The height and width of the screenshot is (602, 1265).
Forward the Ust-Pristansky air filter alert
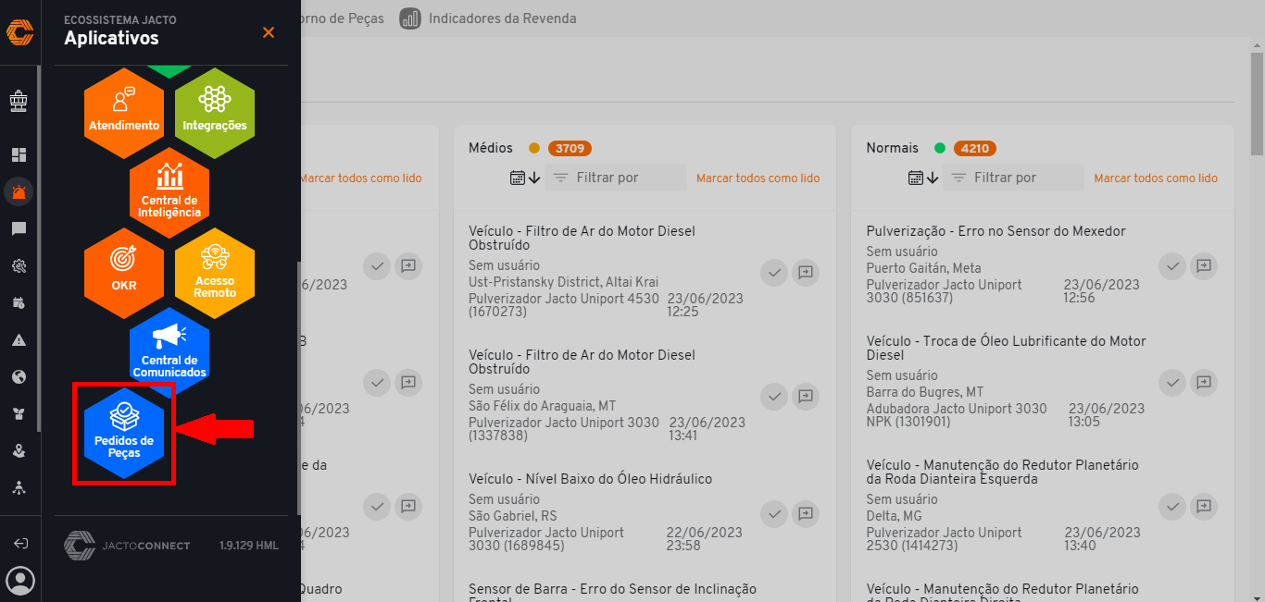pos(806,272)
